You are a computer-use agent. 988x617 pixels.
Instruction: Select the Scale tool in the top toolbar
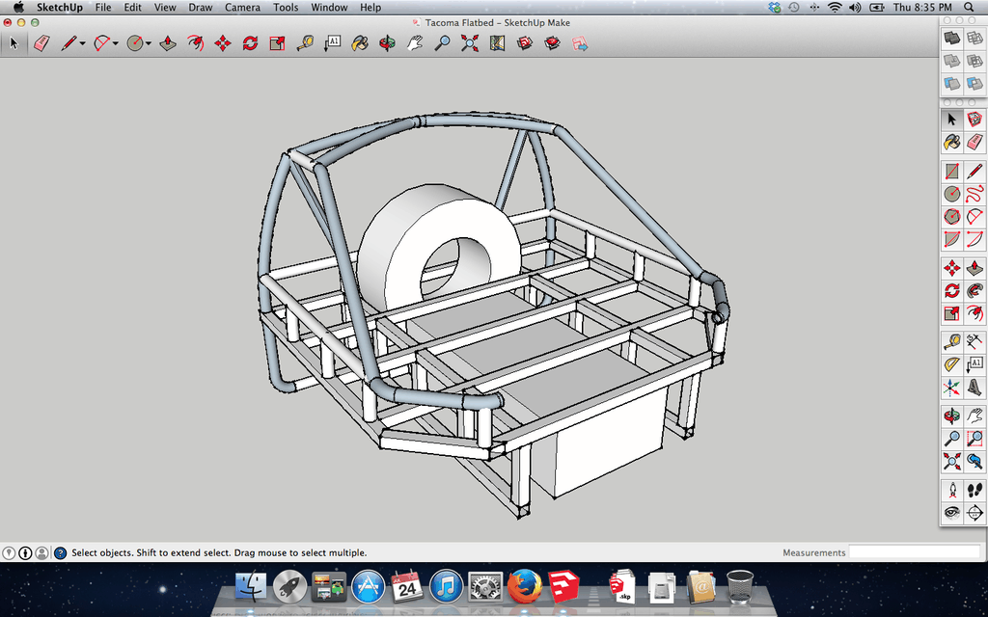tap(277, 43)
